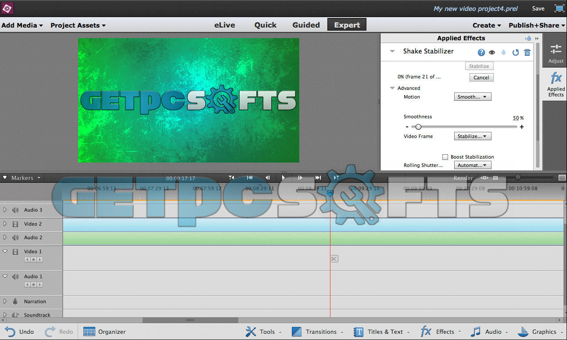
Task: Collapse the Video 1 track
Action: 5,251
